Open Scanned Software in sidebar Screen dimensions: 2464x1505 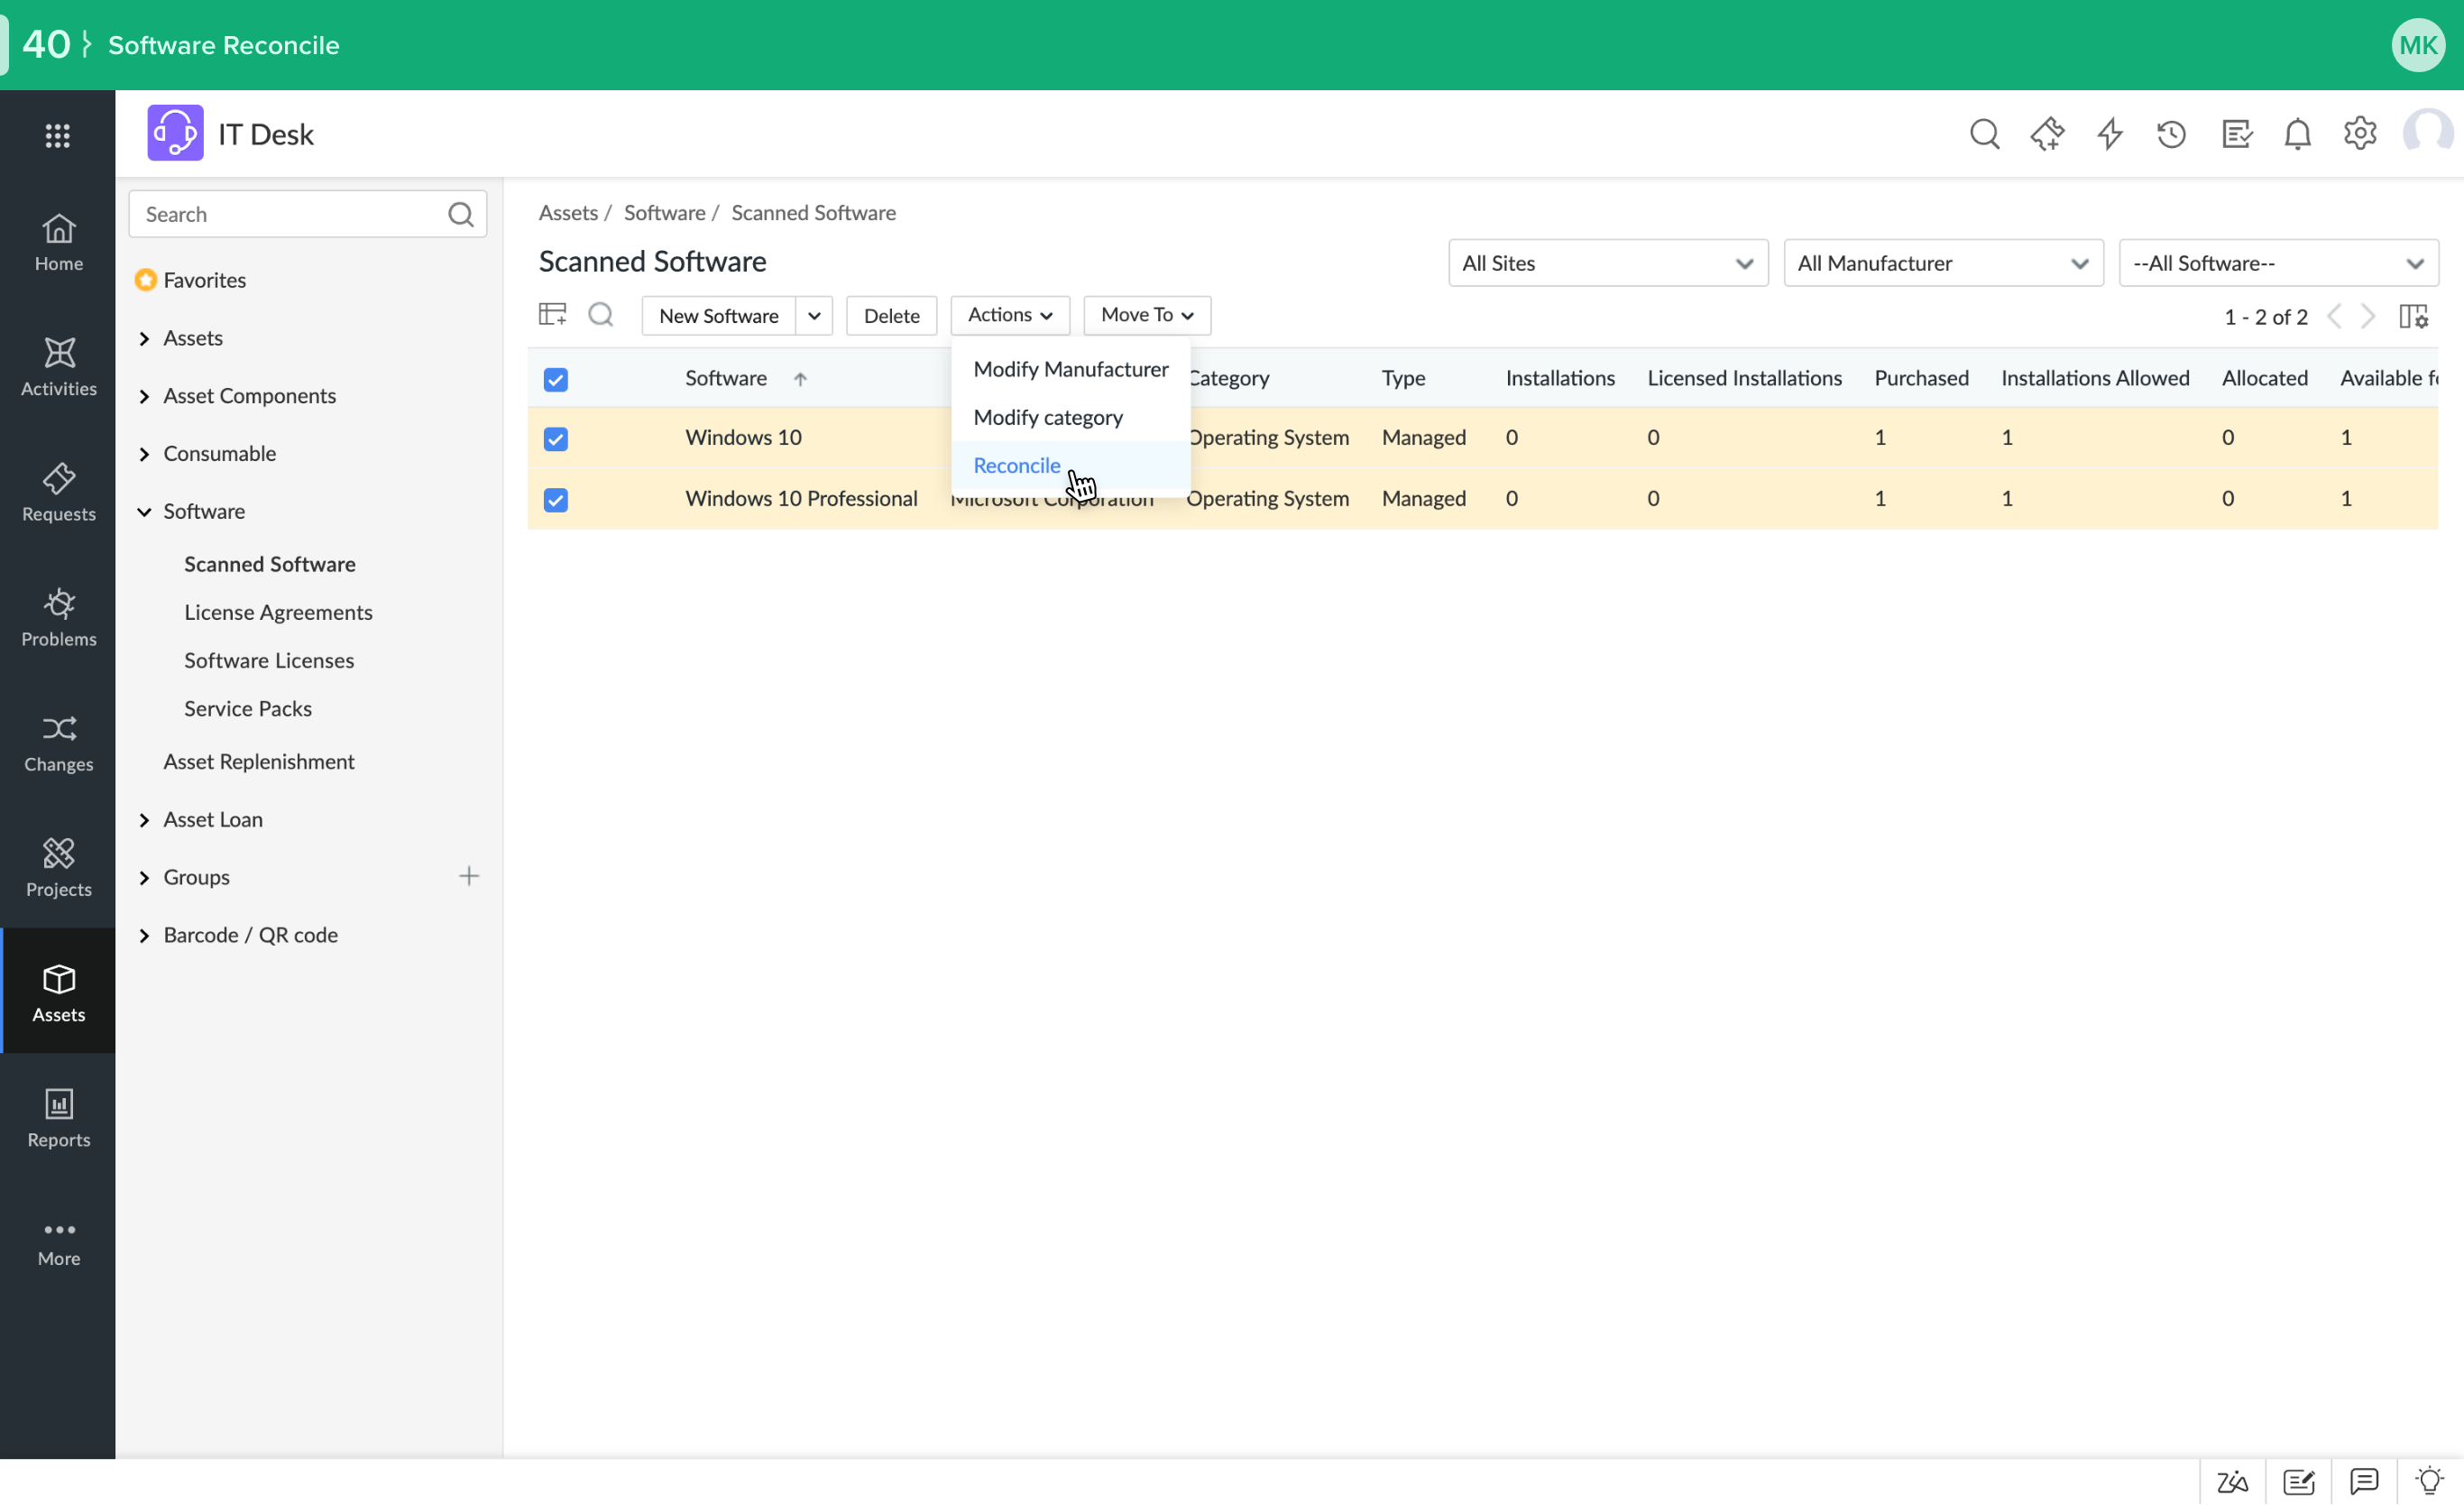click(269, 565)
